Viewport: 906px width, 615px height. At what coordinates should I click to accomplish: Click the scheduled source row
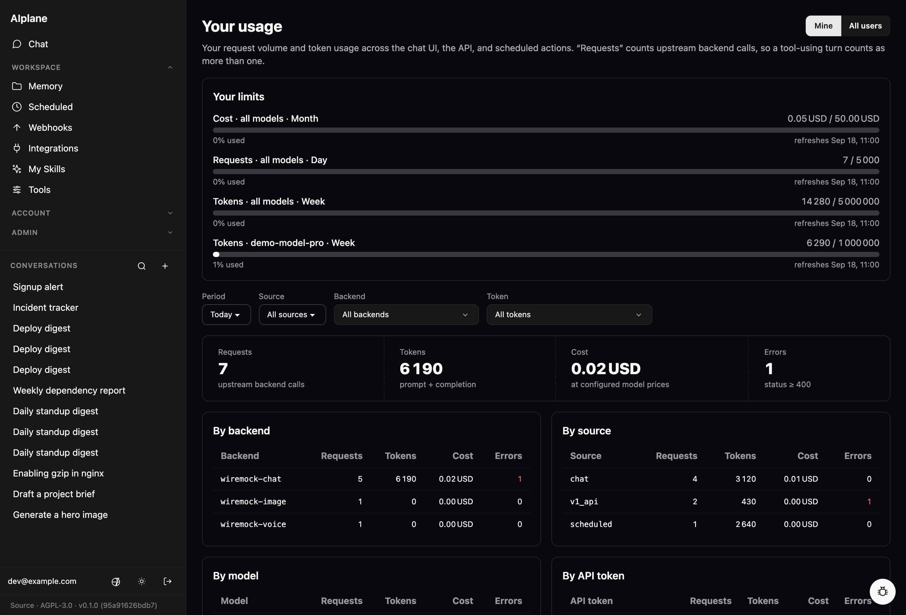tap(721, 524)
